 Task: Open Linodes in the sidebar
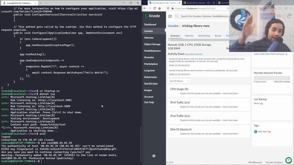148,31
